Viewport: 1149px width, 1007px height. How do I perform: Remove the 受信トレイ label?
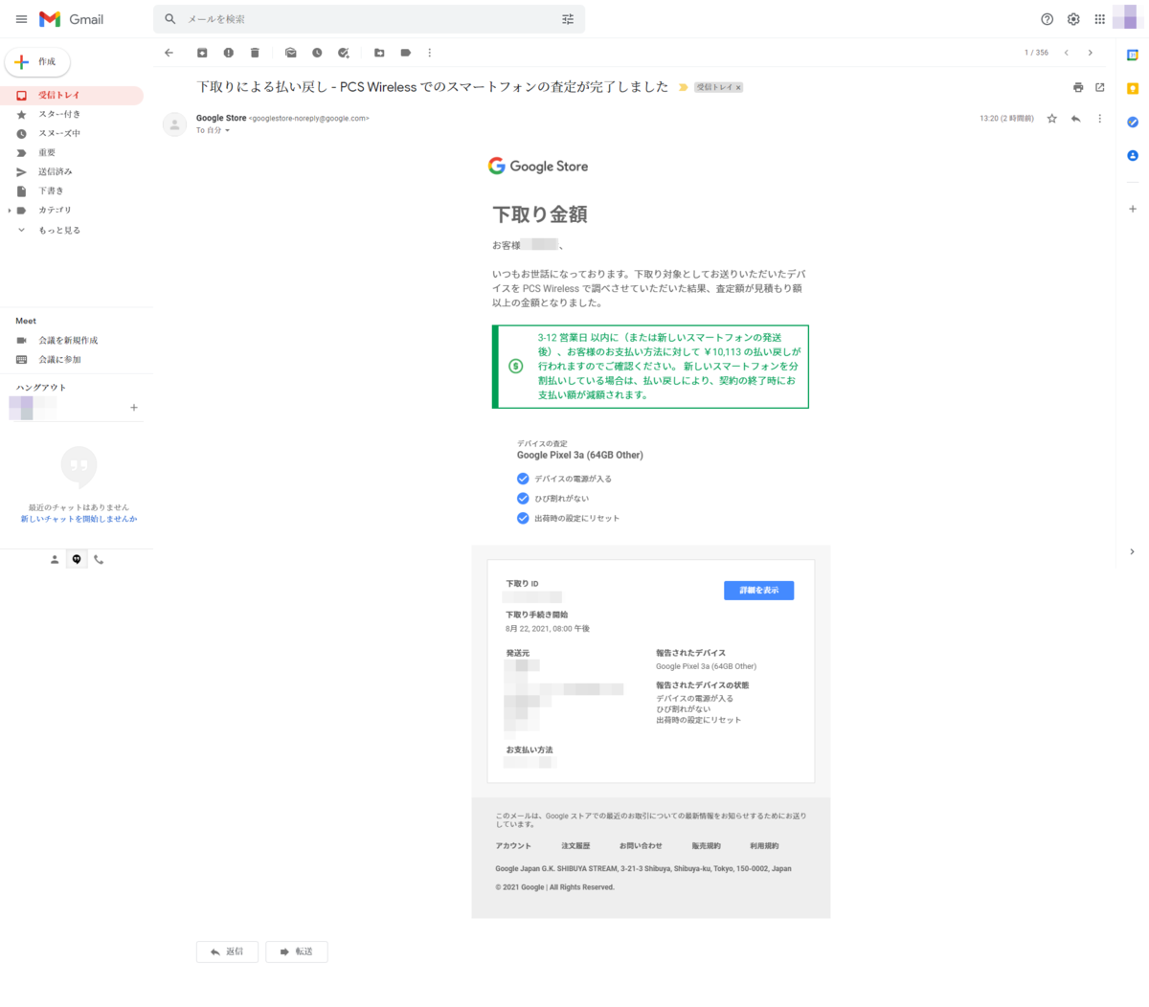click(x=738, y=87)
